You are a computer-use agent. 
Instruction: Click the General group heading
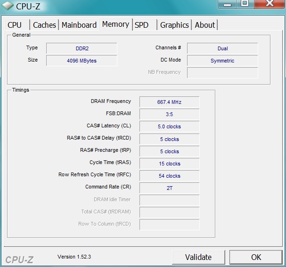(x=21, y=35)
